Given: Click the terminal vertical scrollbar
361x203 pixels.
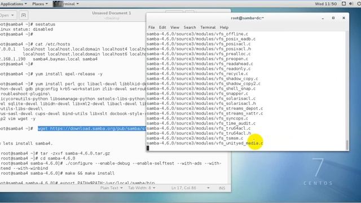Looking at the screenshot, I should 347,145.
